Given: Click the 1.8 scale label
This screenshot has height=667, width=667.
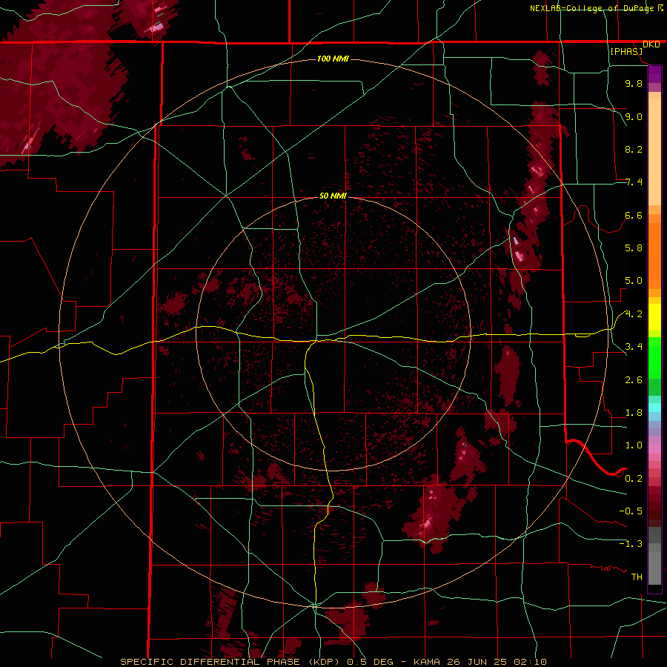Looking at the screenshot, I should [634, 413].
